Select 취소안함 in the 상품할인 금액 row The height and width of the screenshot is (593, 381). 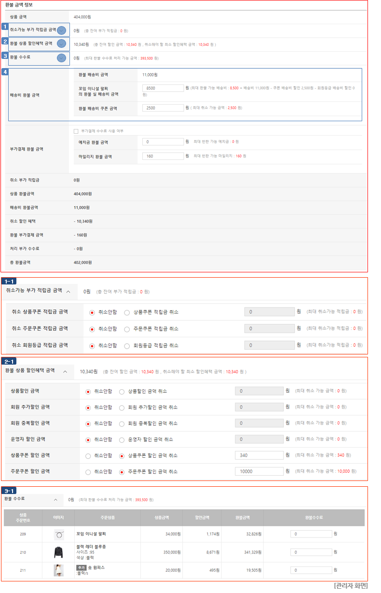88,391
